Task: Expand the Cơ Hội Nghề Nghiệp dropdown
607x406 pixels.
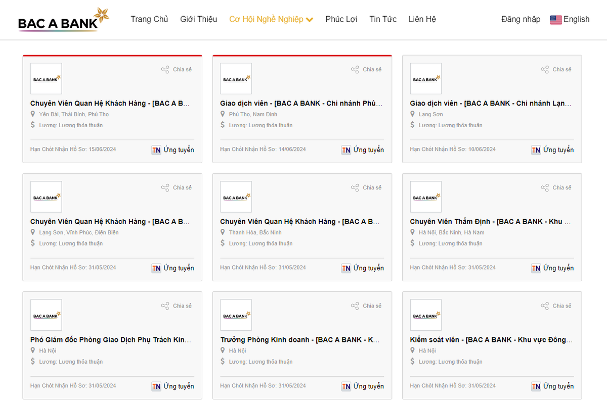Action: (271, 19)
